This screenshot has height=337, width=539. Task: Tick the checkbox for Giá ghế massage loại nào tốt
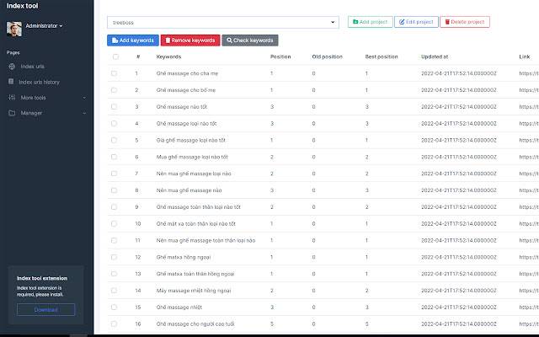click(115, 140)
